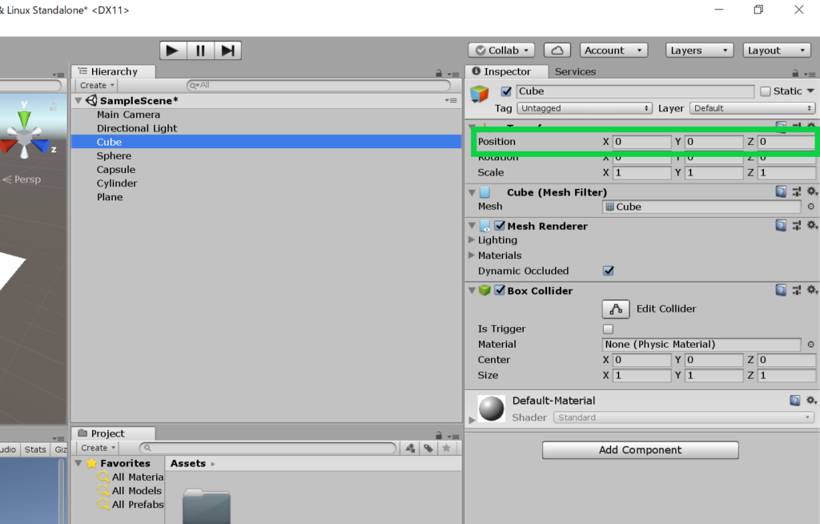Open Box Collider settings gear
Image resolution: width=820 pixels, height=524 pixels.
pos(811,290)
